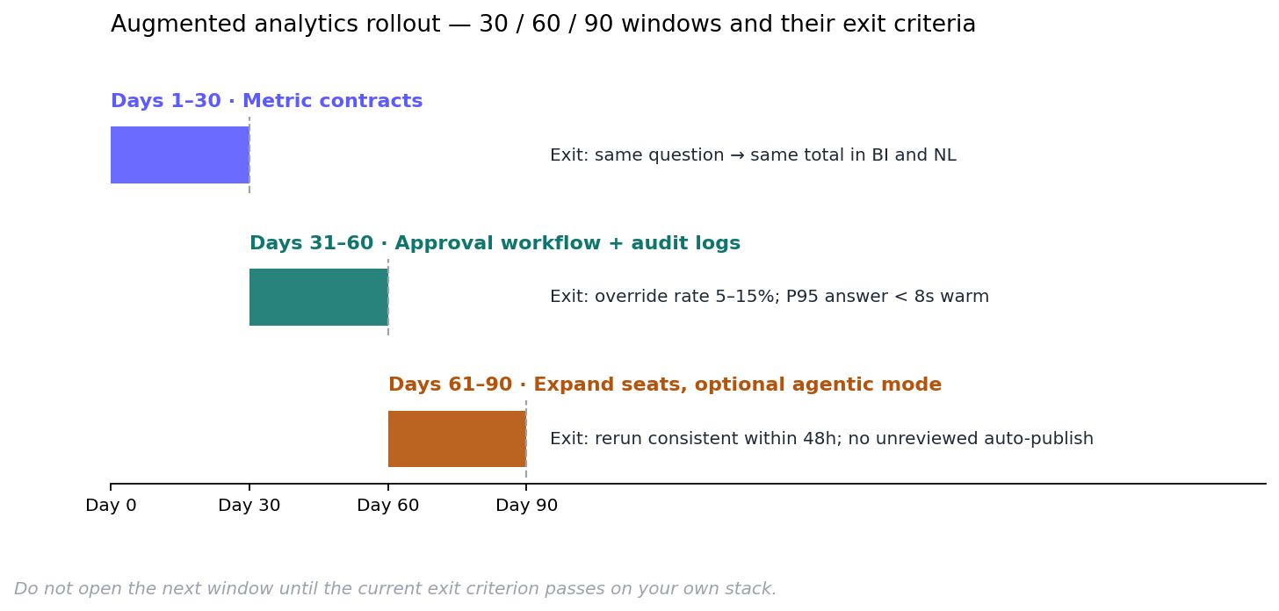This screenshot has height=611, width=1279.
Task: Select the Day 60 axis label
Action: tap(388, 506)
